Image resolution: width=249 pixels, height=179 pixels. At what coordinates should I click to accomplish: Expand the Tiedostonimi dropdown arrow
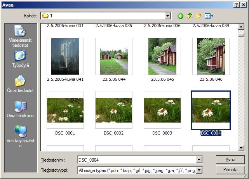199,160
